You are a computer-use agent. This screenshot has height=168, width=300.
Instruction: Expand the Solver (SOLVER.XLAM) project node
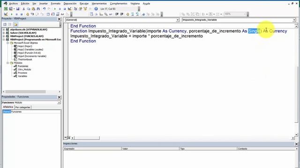tap(4, 33)
